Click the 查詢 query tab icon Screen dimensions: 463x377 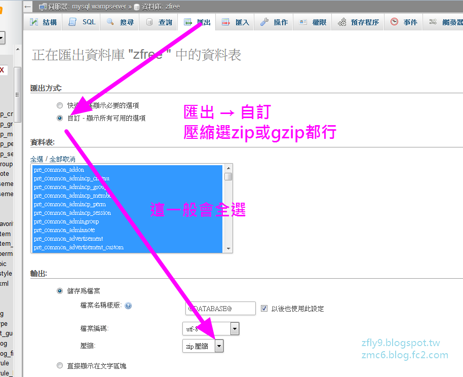click(149, 22)
